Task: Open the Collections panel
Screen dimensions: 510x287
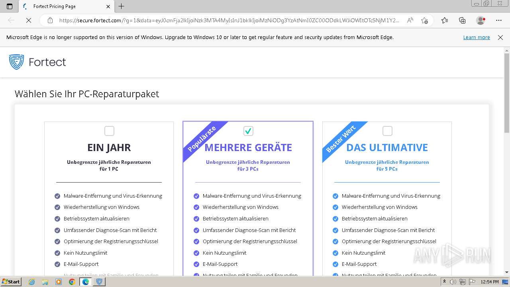Action: (462, 20)
